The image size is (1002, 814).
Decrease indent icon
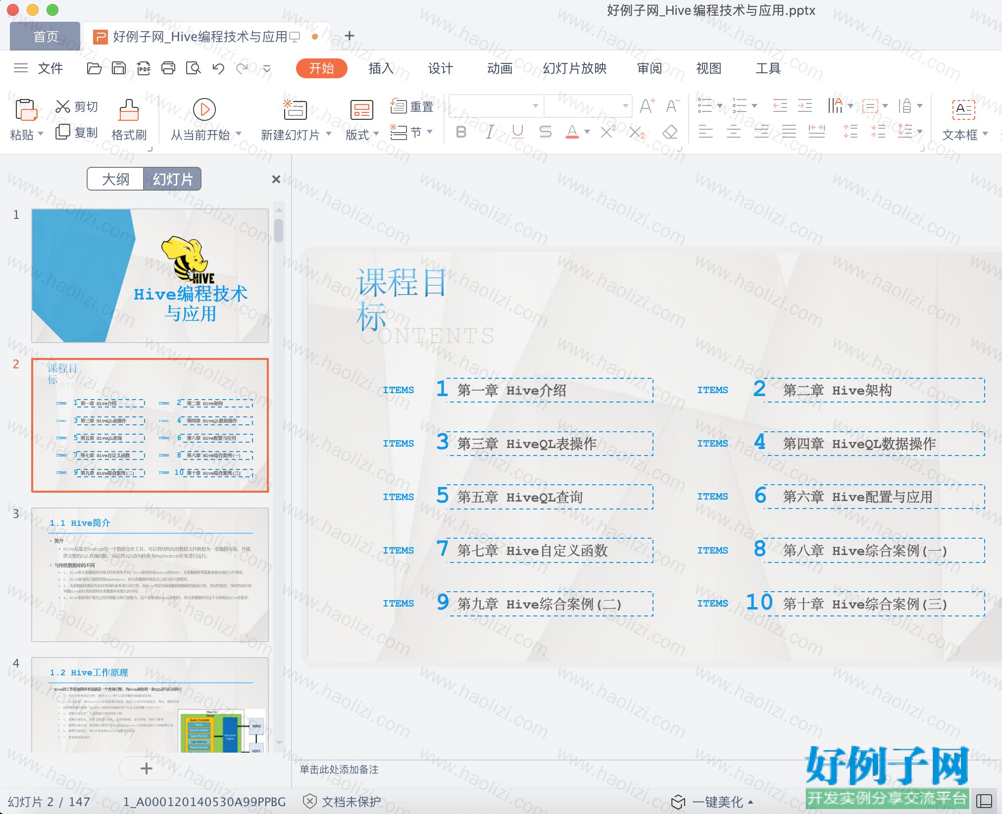[780, 105]
